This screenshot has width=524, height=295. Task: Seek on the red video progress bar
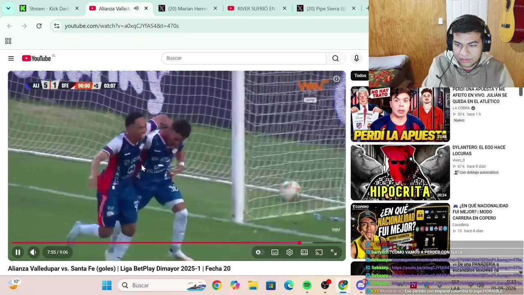(x=177, y=243)
